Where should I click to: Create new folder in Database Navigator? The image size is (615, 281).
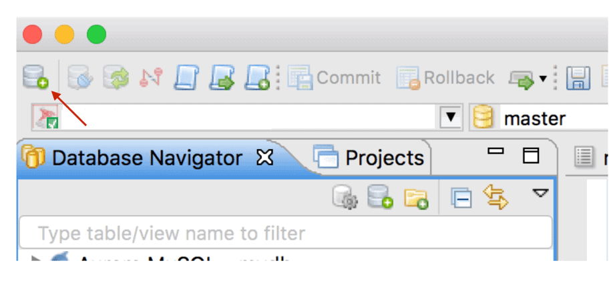coord(416,198)
